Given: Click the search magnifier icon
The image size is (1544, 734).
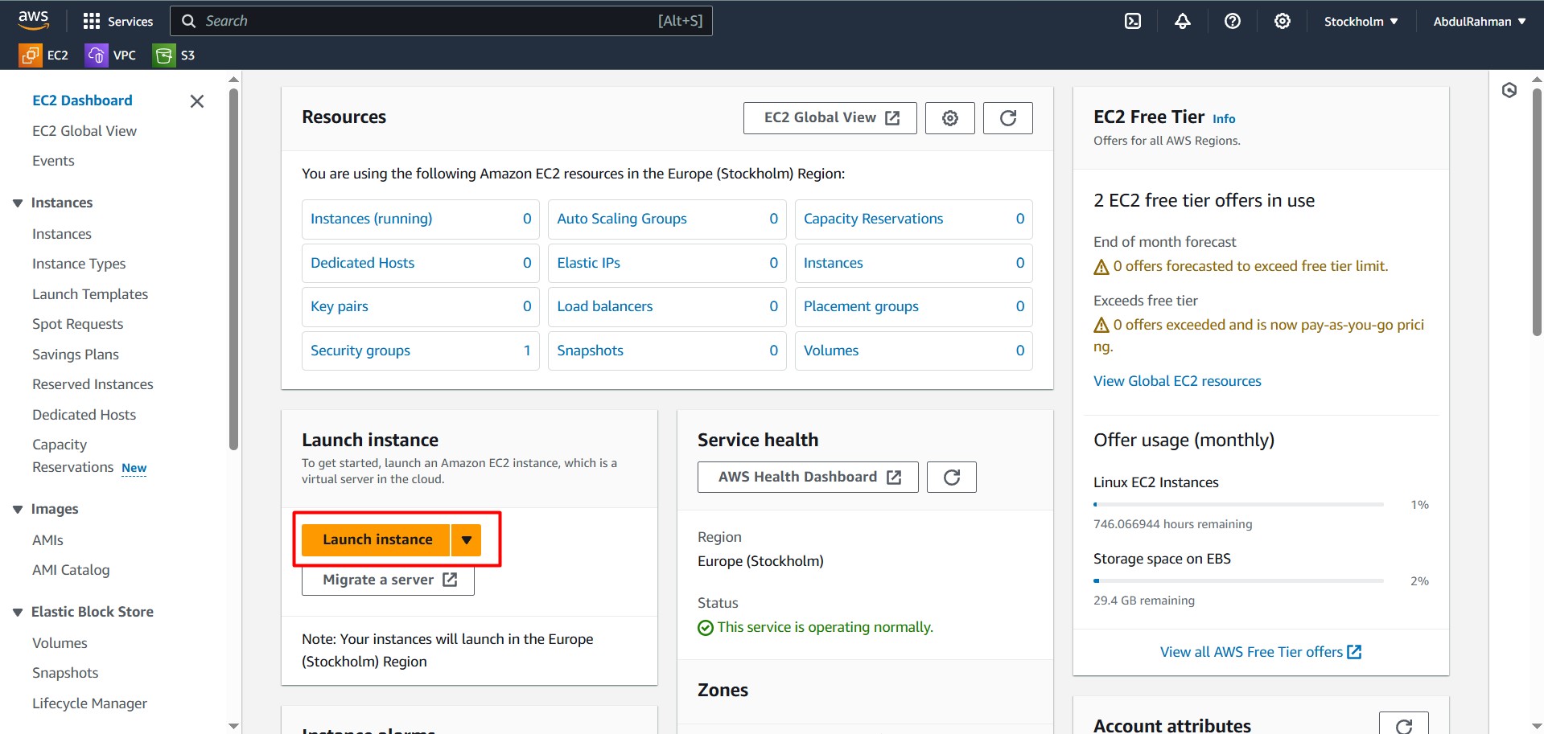Looking at the screenshot, I should coord(188,21).
